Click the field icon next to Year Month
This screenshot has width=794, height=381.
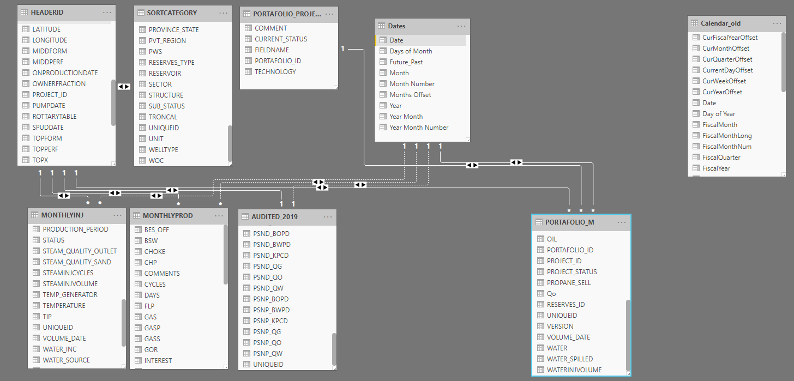click(x=383, y=116)
